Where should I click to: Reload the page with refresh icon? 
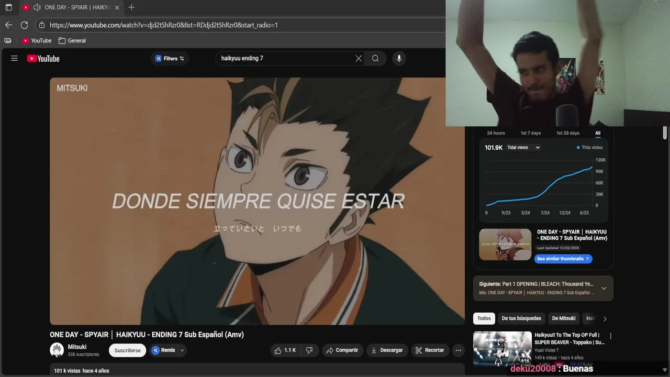click(24, 25)
